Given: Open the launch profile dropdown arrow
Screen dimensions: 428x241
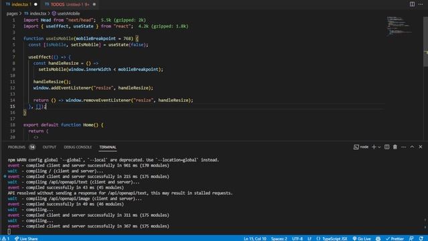Looking at the screenshot, I should 379,147.
